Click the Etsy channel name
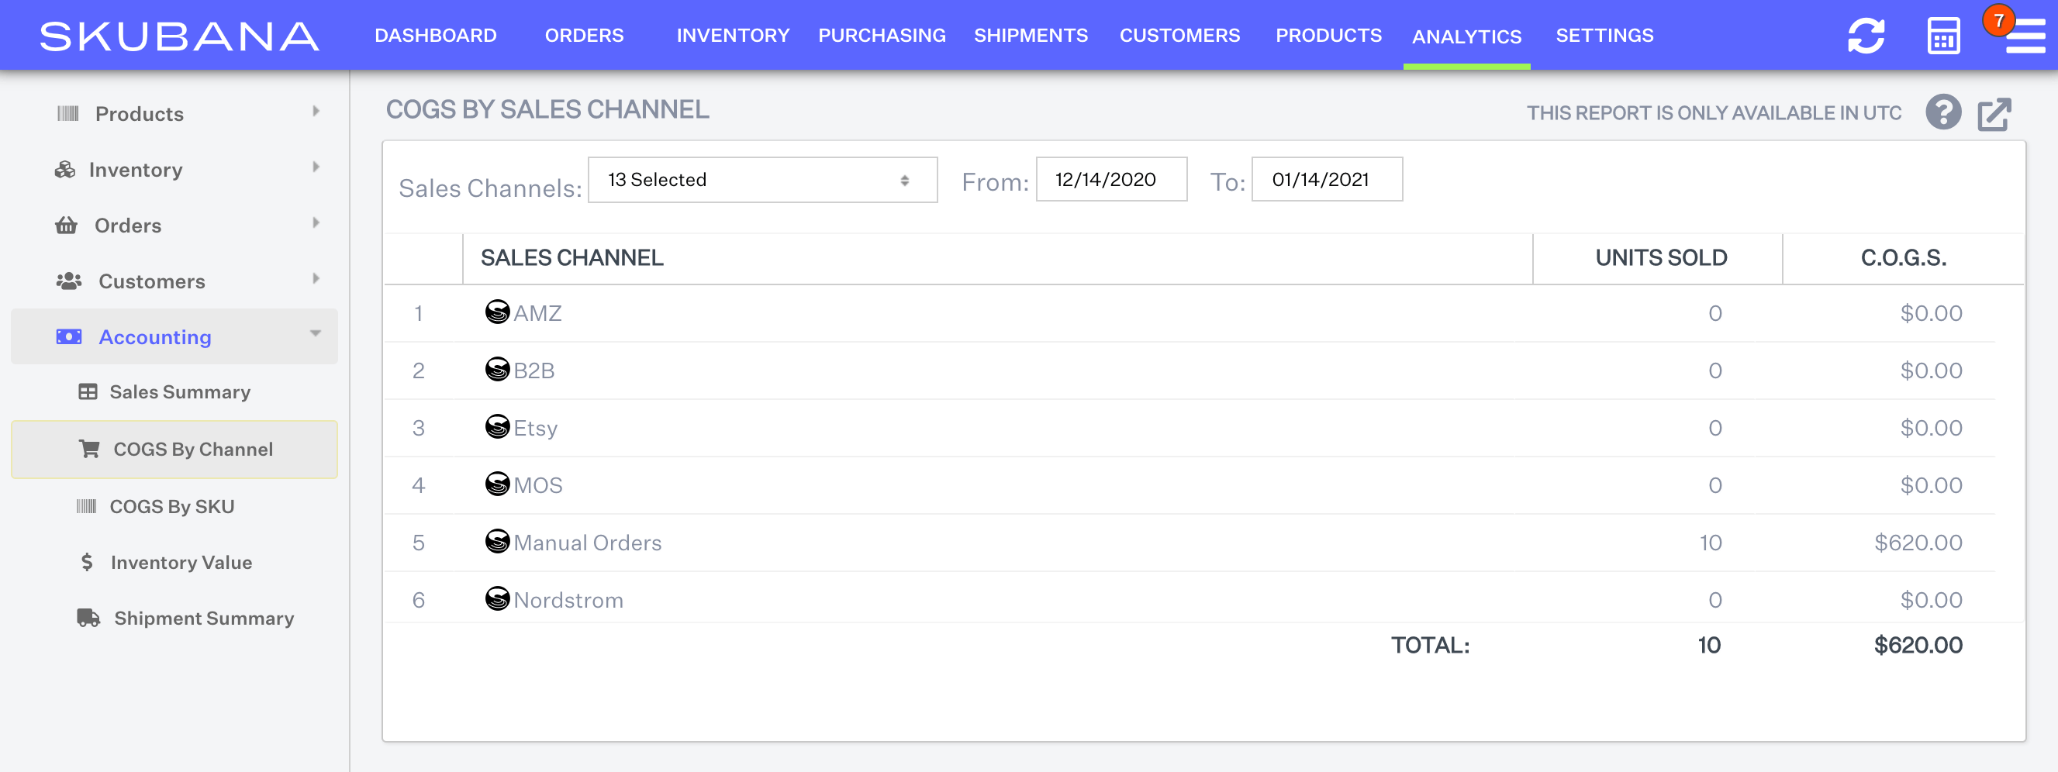The image size is (2058, 772). [x=535, y=428]
